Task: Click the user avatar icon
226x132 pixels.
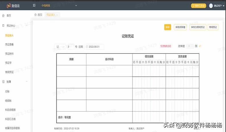Action: point(211,6)
